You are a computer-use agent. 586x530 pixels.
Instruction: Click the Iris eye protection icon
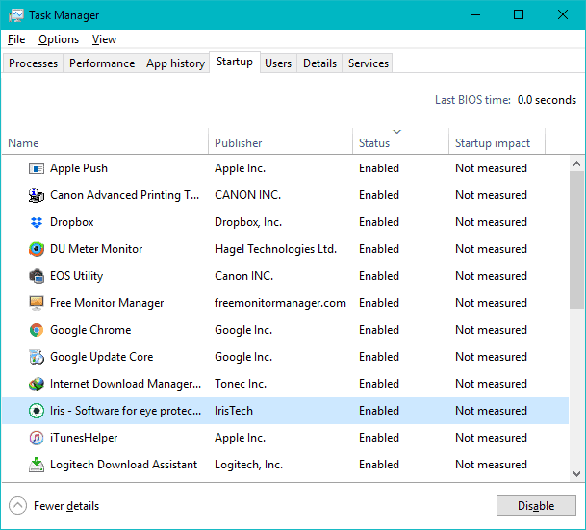(37, 411)
